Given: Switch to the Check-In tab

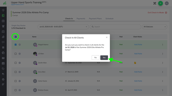Looking at the screenshot, I should pyautogui.click(x=69, y=19).
